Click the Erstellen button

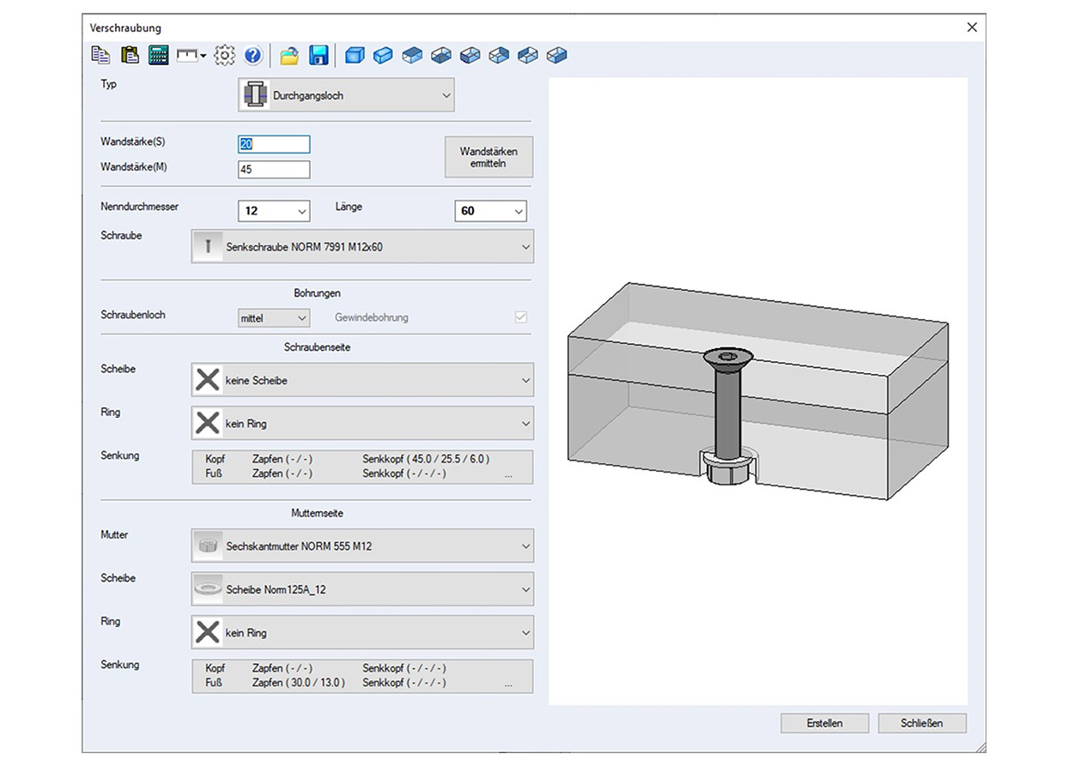pos(825,723)
